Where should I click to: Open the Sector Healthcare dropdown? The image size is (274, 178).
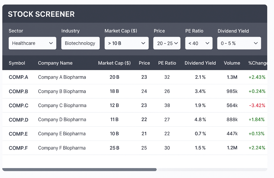click(32, 43)
